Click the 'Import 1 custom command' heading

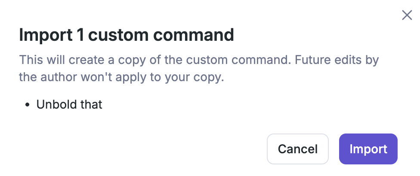(127, 35)
